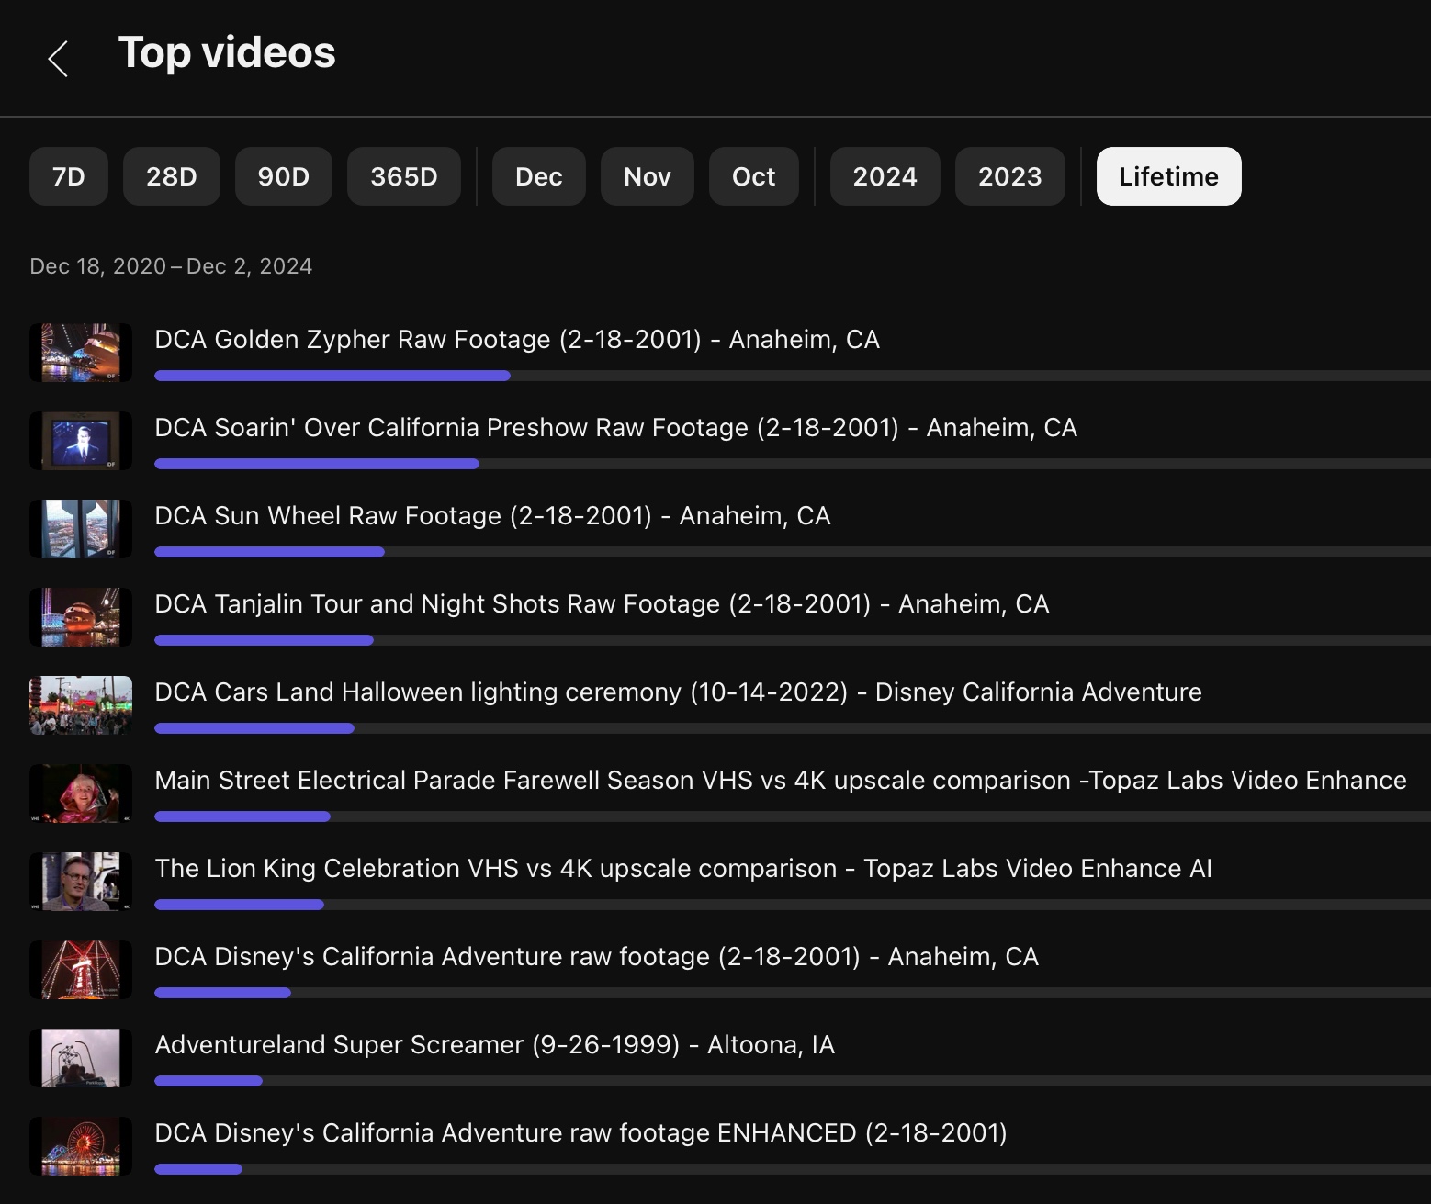Open Soarin' Over California Preshow thumbnail
Viewport: 1431px width, 1204px height.
click(81, 441)
